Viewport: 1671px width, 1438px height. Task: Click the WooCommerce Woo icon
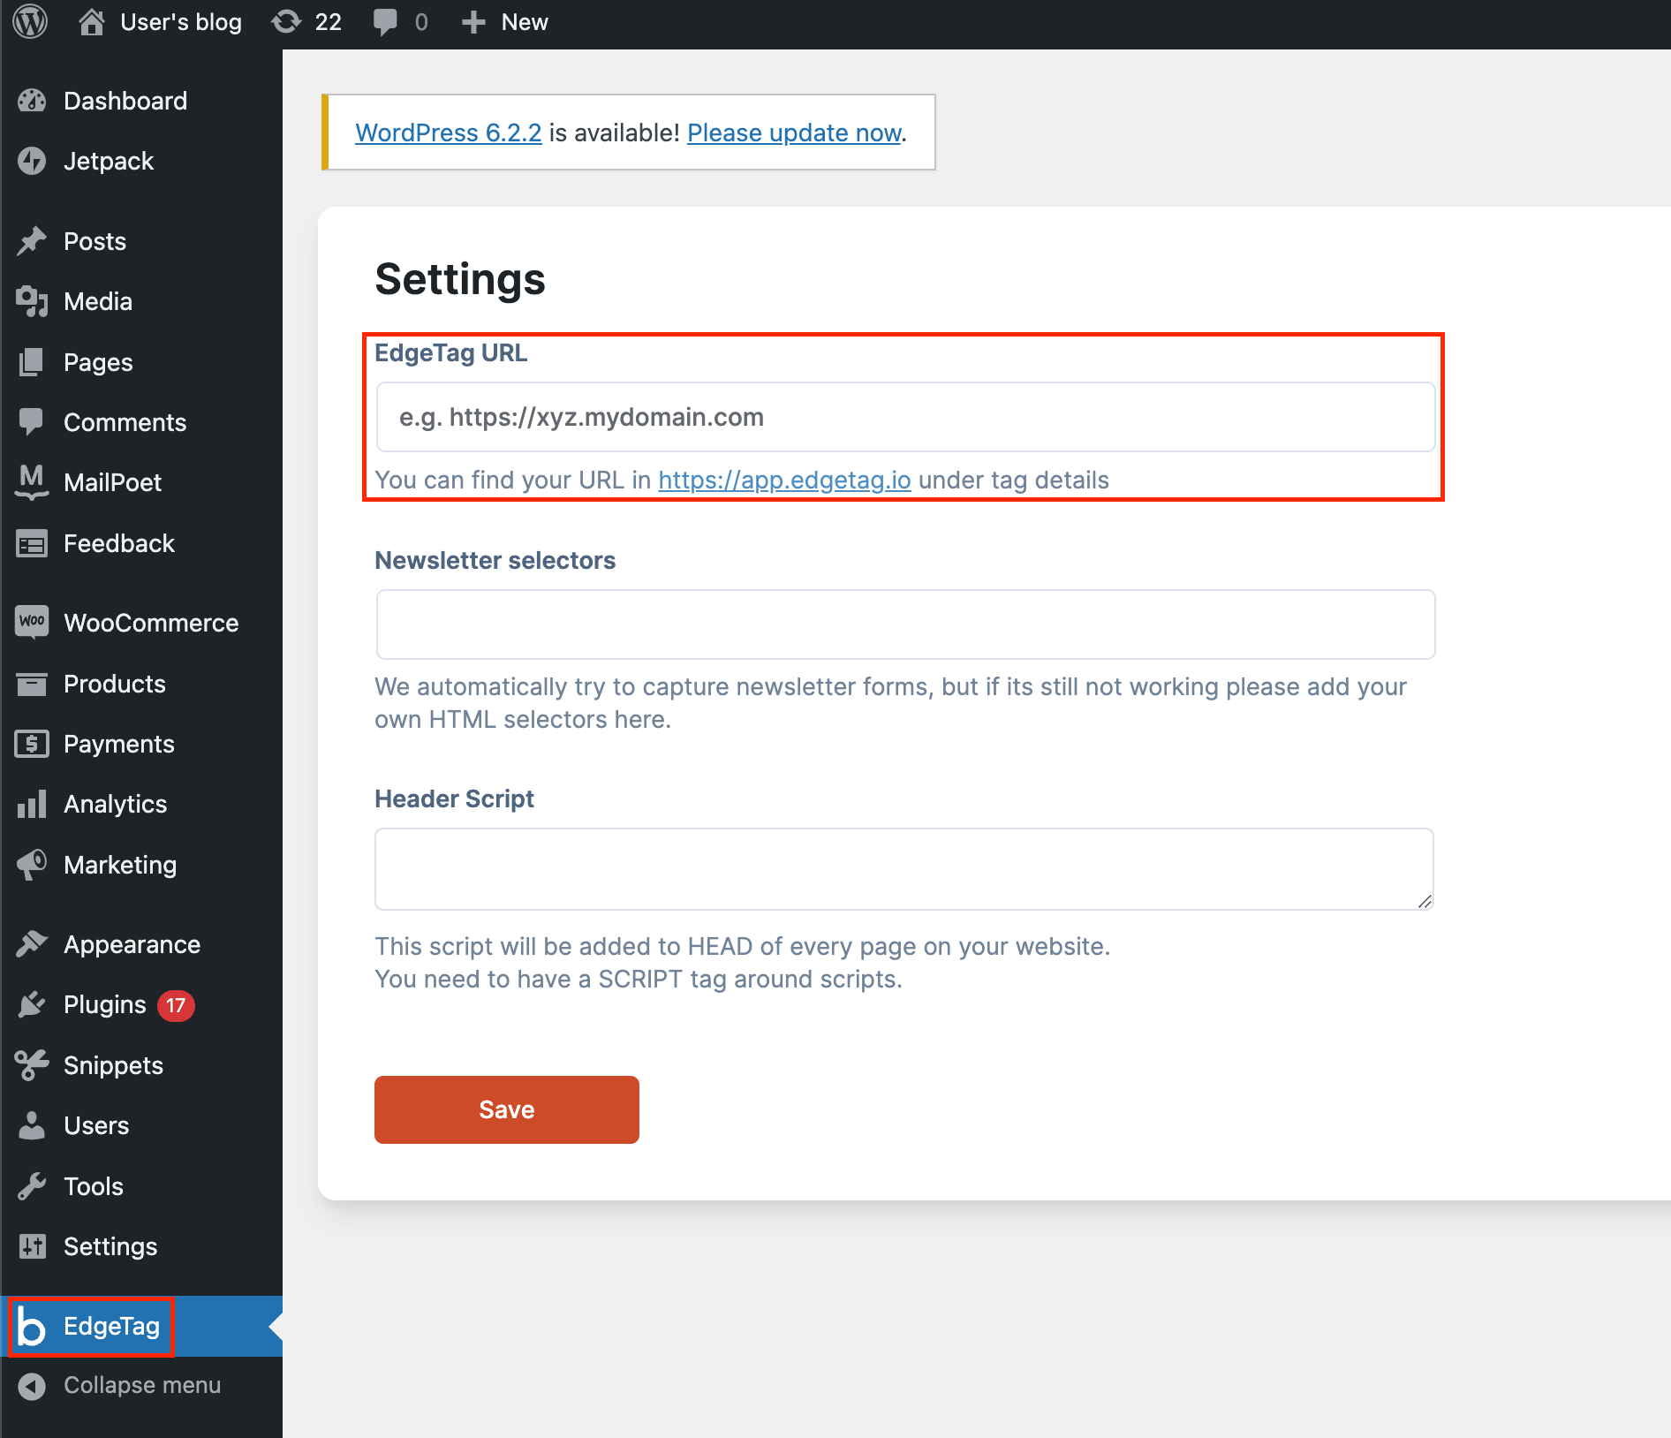pyautogui.click(x=32, y=622)
